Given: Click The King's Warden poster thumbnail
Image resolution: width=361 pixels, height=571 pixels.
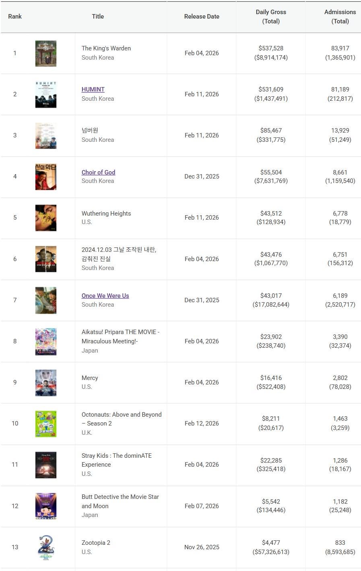Looking at the screenshot, I should coord(46,54).
